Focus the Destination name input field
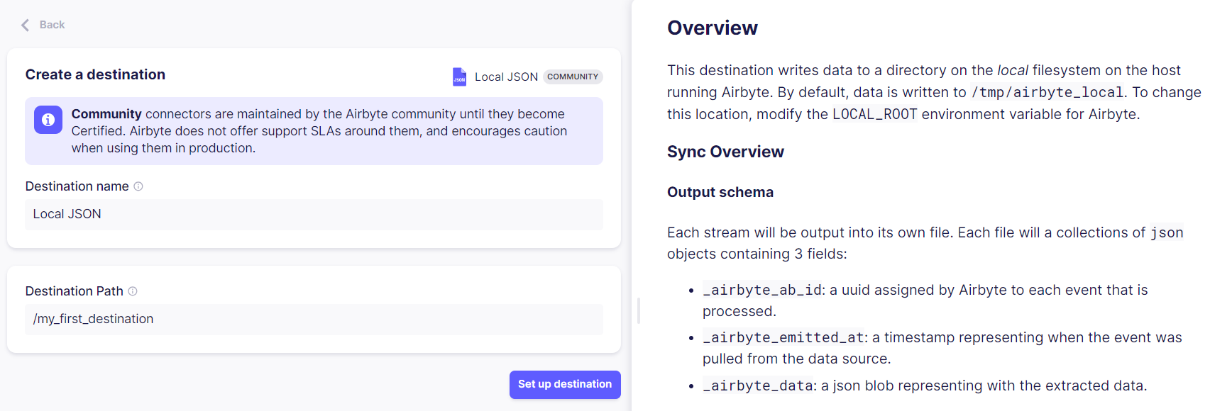1232x411 pixels. pyautogui.click(x=314, y=214)
